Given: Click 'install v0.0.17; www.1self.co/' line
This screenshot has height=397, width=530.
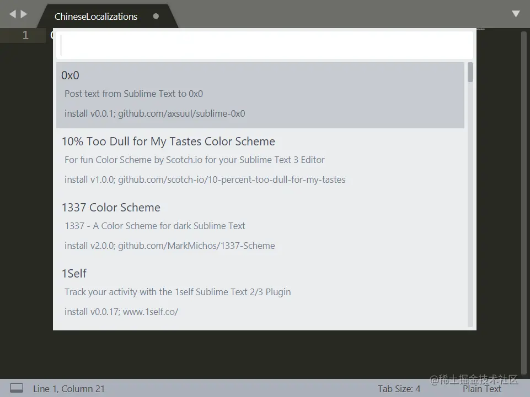Looking at the screenshot, I should point(121,312).
